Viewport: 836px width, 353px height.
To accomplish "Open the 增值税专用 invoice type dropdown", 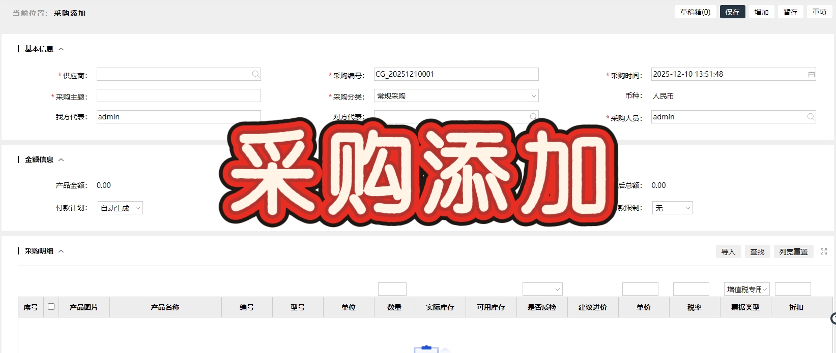I will tap(746, 289).
